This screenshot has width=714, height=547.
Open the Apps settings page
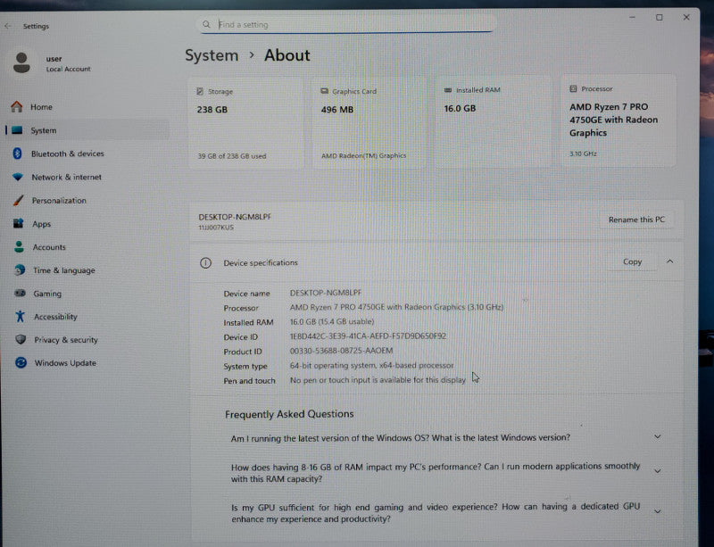tap(87, 224)
